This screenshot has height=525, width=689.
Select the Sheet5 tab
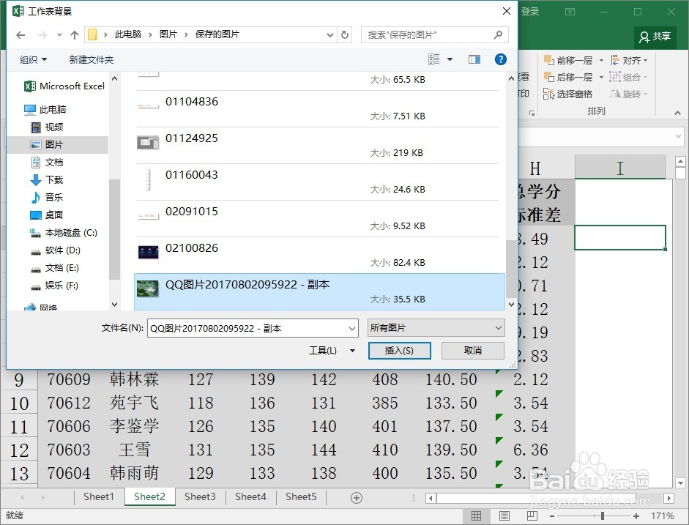(300, 496)
